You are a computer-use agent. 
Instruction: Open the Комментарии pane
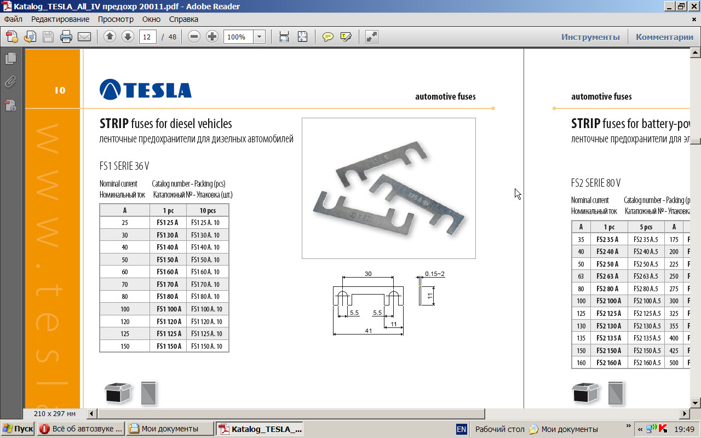(664, 37)
